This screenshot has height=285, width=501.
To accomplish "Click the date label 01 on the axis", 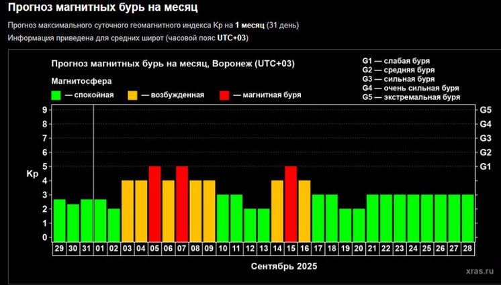I will (x=100, y=249).
